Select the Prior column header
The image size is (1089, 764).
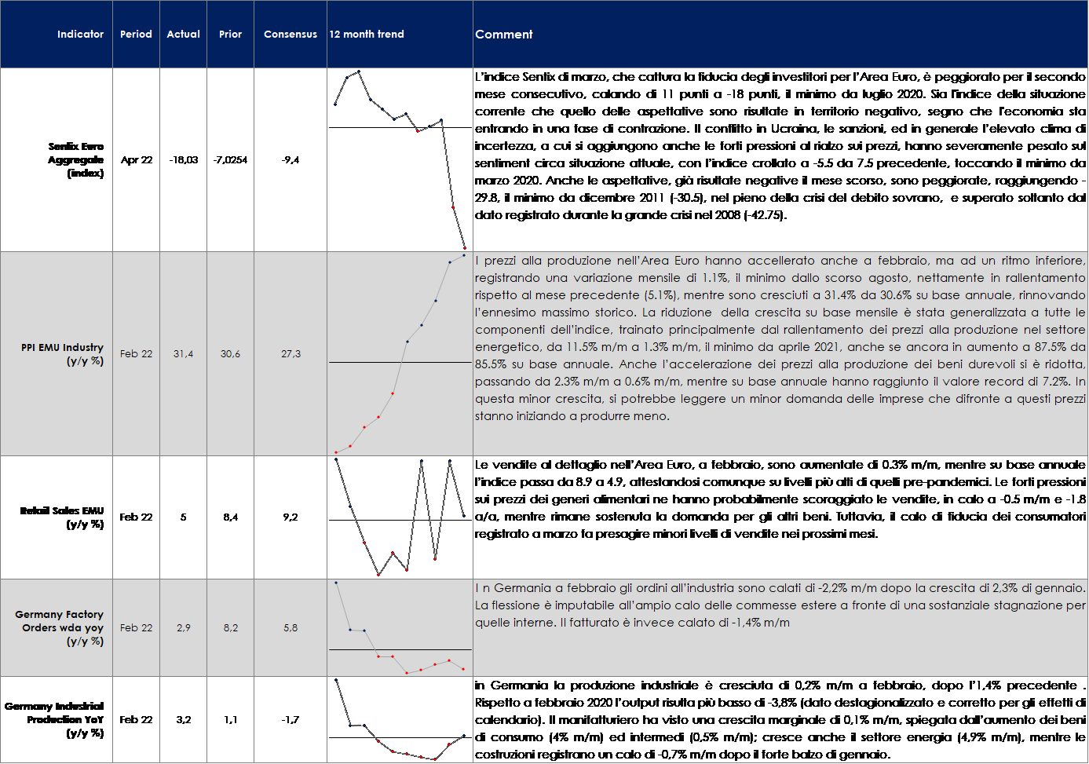[230, 35]
